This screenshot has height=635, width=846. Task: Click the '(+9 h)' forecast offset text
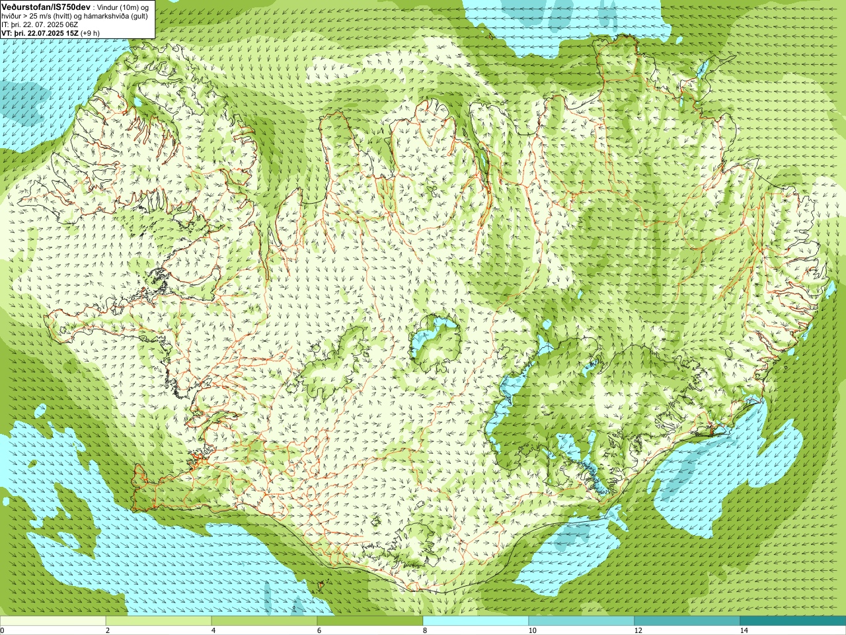click(91, 32)
